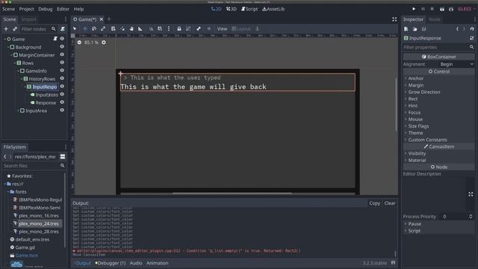Switch to the Import dock tab
478x269 pixels.
28,19
